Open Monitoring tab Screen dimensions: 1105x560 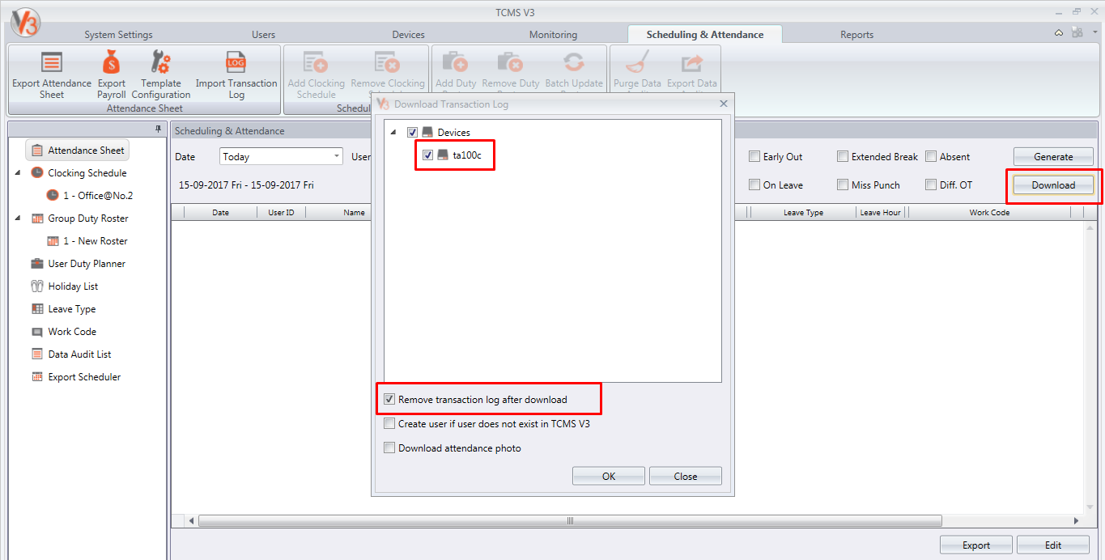click(553, 35)
